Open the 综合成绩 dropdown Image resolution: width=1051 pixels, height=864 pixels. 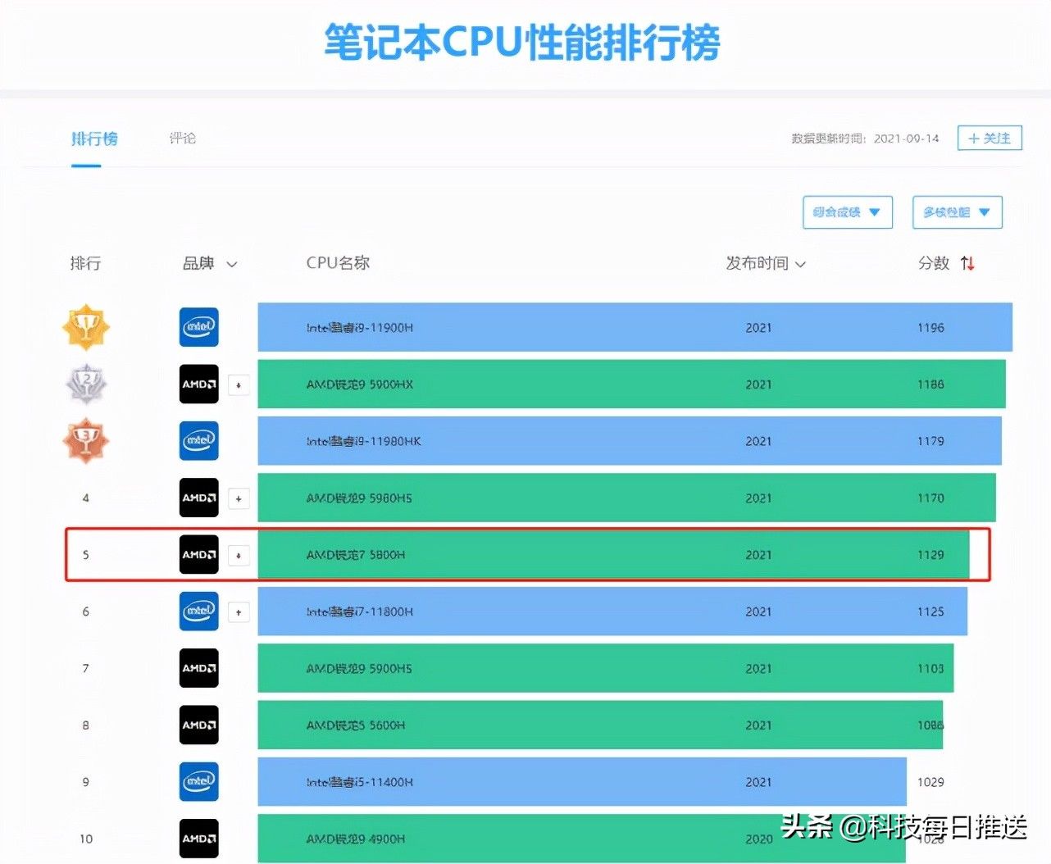coord(848,212)
